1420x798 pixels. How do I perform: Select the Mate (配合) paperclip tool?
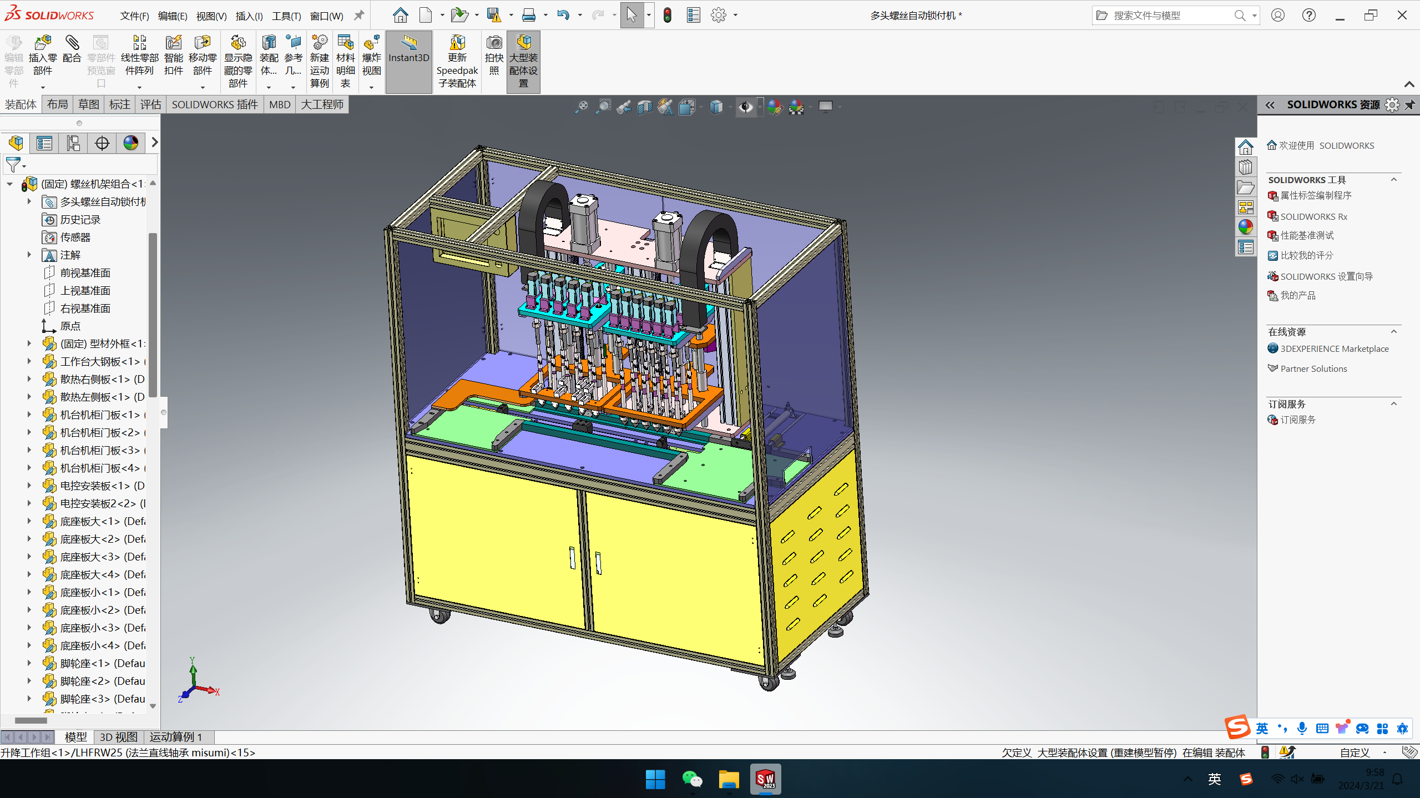pos(72,43)
